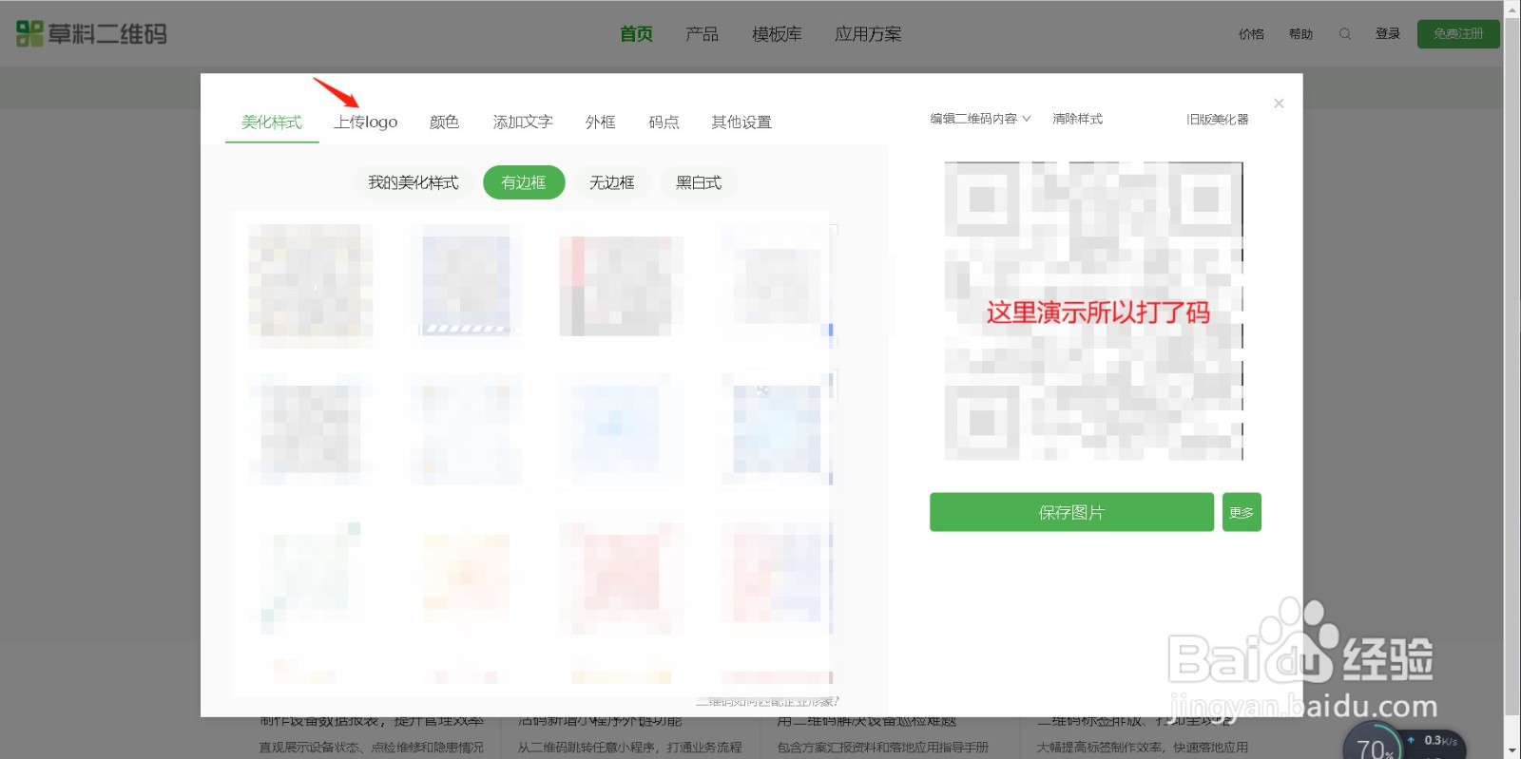Click the 免费注册 button
Screen dimensions: 1521x759
pyautogui.click(x=1458, y=34)
